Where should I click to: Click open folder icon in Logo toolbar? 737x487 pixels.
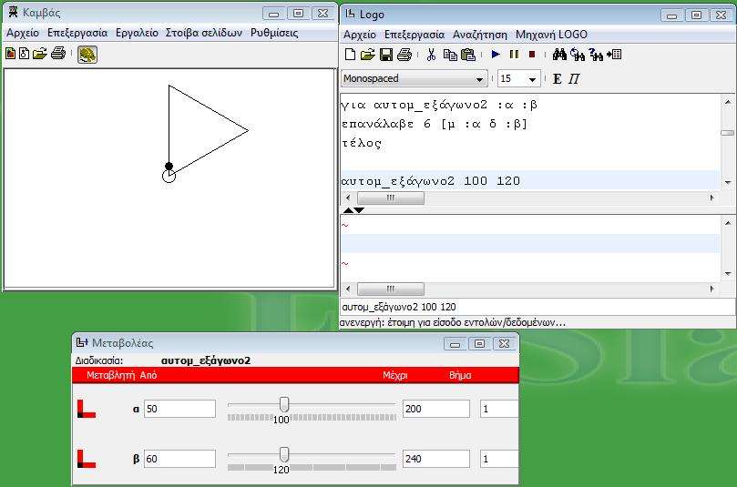[367, 55]
